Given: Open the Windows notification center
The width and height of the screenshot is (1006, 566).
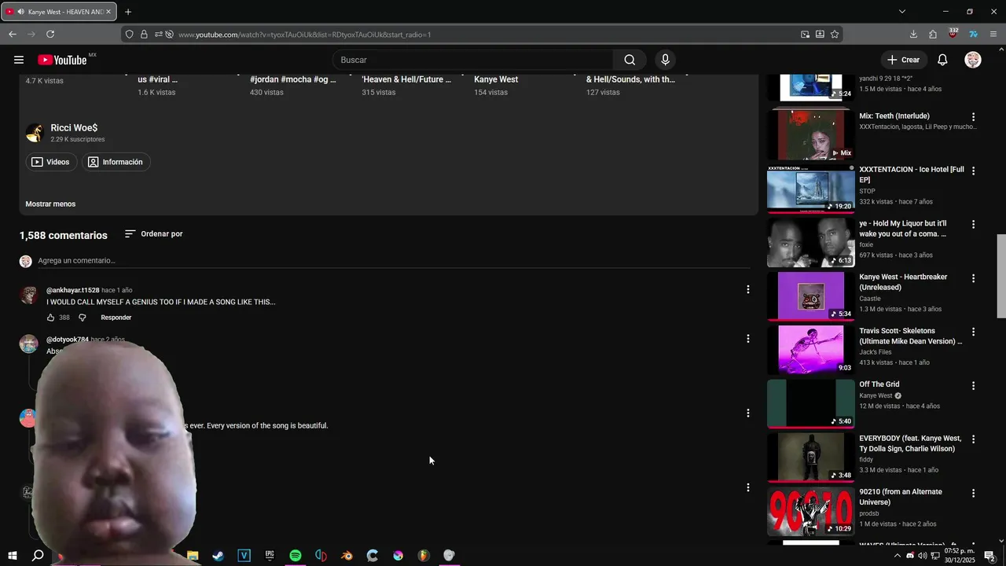Looking at the screenshot, I should tap(990, 556).
